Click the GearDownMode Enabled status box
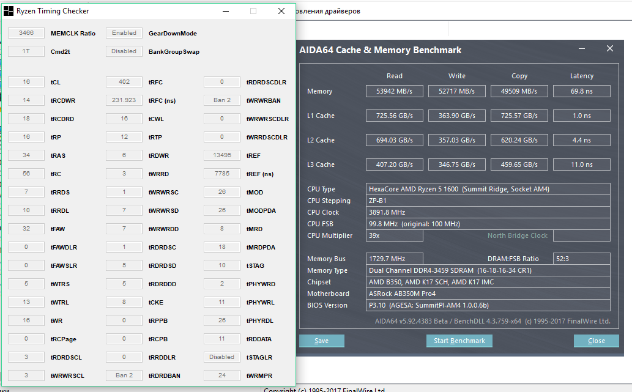Image resolution: width=632 pixels, height=392 pixels. (124, 33)
